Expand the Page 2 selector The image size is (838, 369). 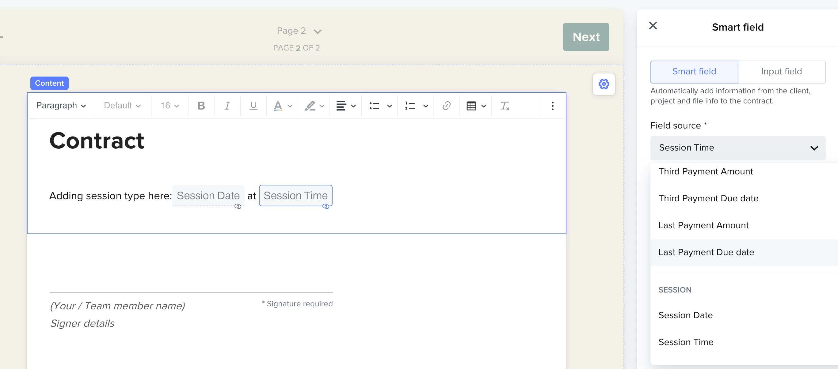(299, 31)
